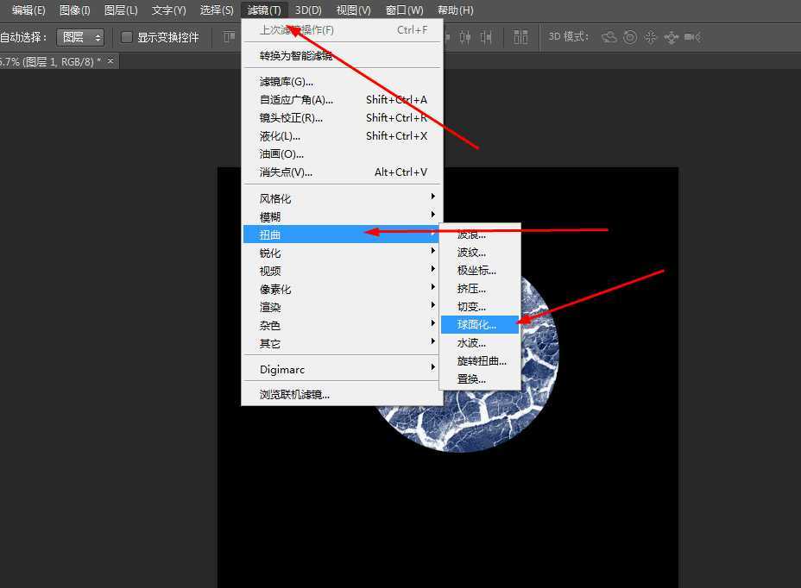Select the rotate 3D object mode icon
The height and width of the screenshot is (588, 801).
[610, 37]
